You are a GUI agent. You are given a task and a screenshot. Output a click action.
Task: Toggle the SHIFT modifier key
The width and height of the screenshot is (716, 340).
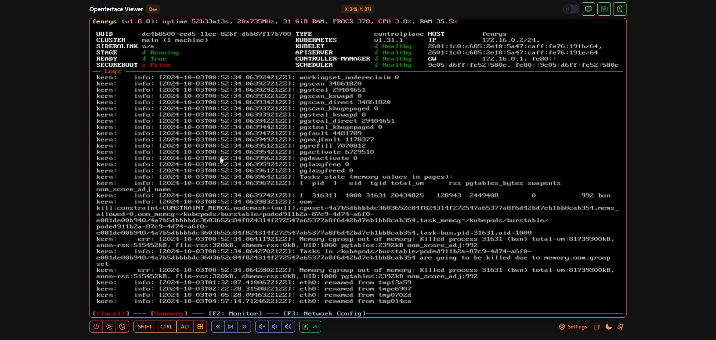[145, 327]
